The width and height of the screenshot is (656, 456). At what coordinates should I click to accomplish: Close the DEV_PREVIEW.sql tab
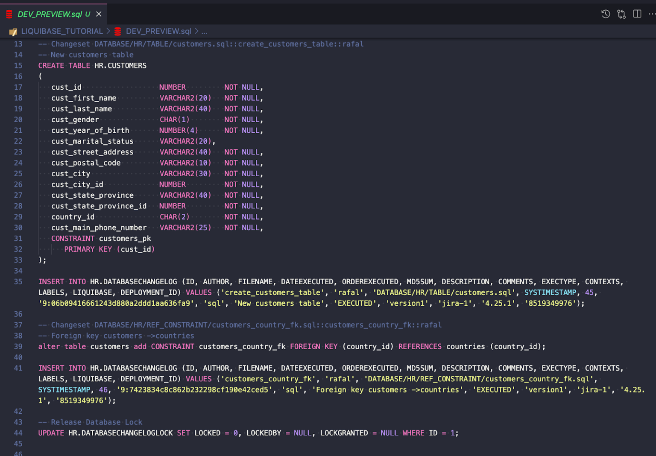click(x=99, y=14)
